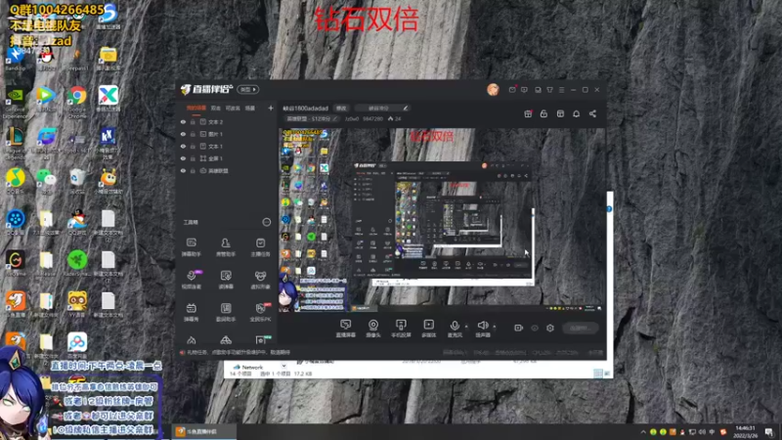Open the 弹幕助手 tool
Viewport: 782px width, 440px height.
[191, 247]
